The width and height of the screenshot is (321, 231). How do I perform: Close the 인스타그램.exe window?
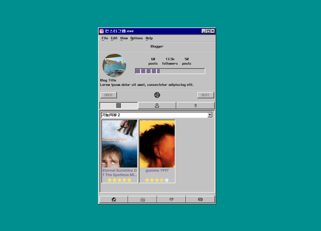tap(213, 31)
